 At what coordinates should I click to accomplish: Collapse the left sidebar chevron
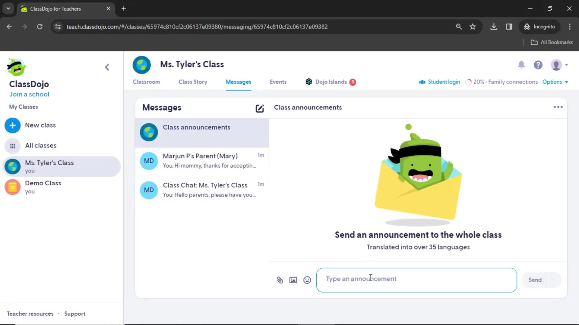[107, 67]
